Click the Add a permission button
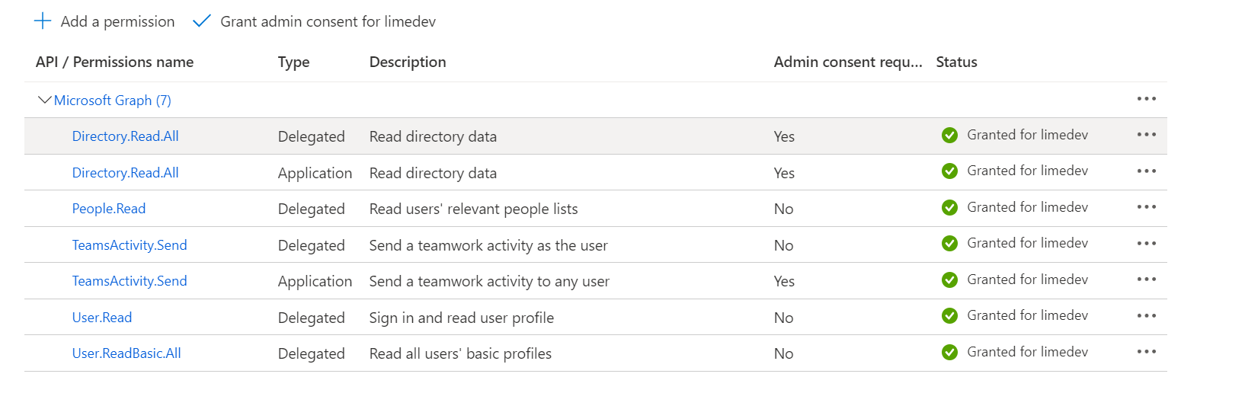 [x=117, y=21]
